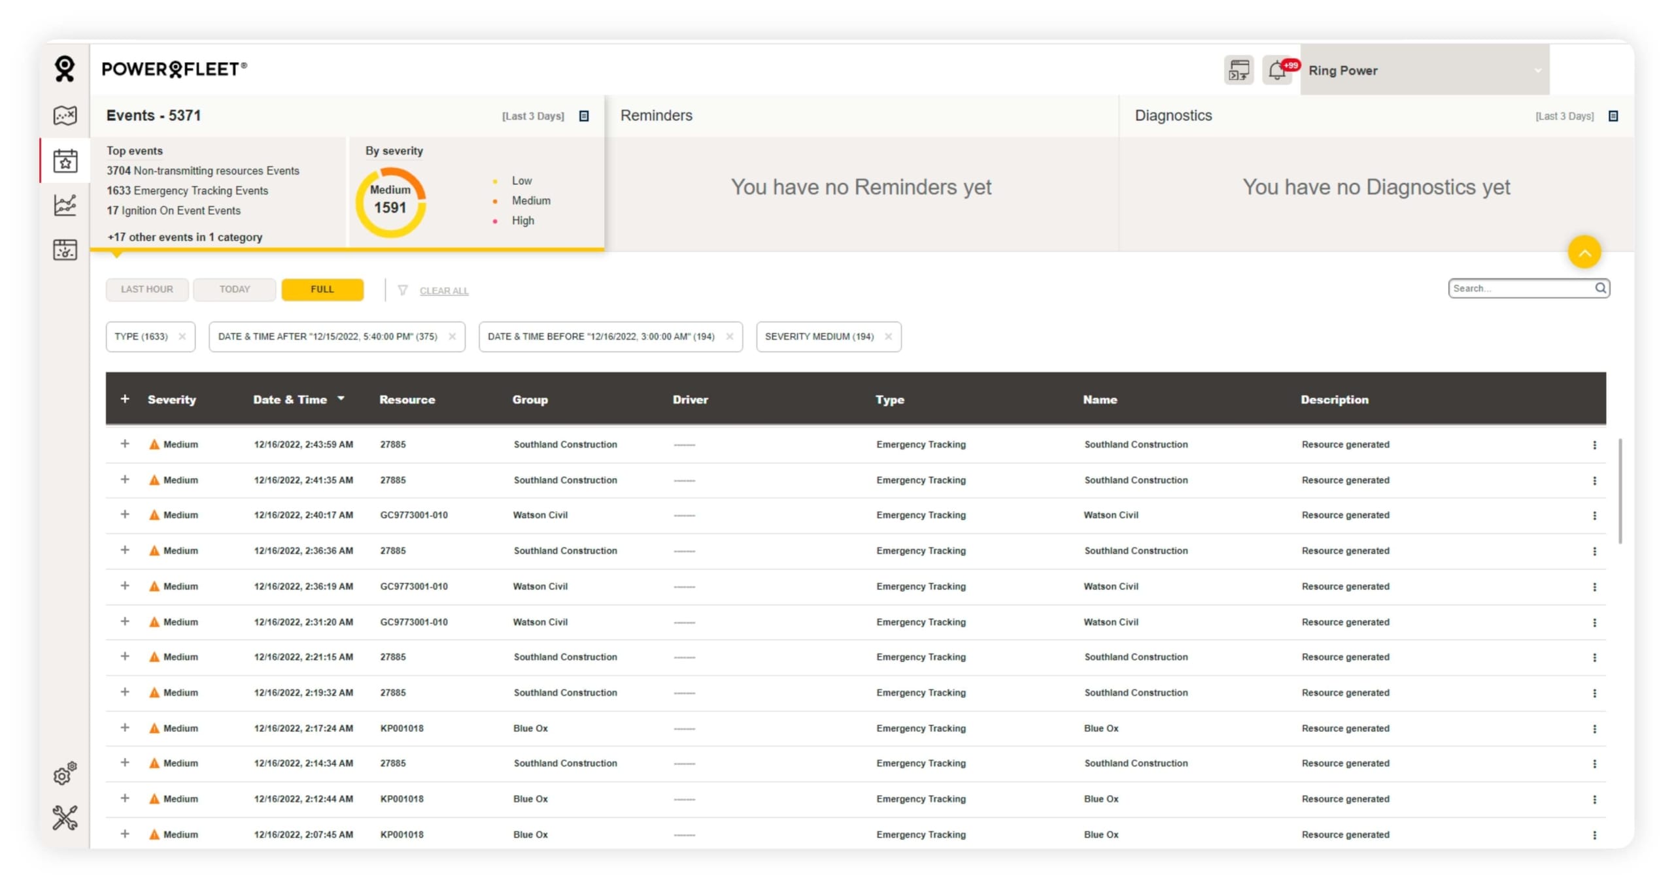The width and height of the screenshot is (1674, 888).
Task: Collapse the panel with yellow chevron button
Action: [1584, 252]
